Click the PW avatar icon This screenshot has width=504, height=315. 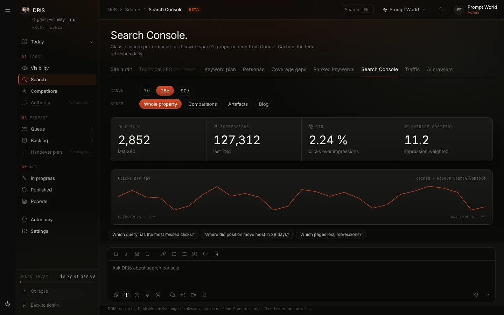[459, 10]
